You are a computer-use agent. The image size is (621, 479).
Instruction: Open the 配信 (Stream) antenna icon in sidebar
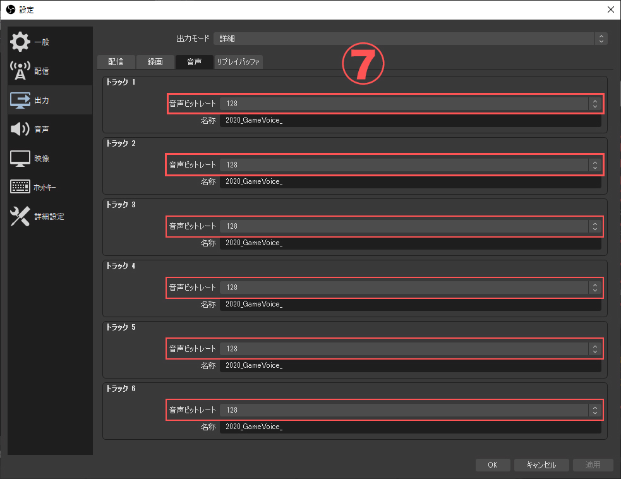point(20,71)
